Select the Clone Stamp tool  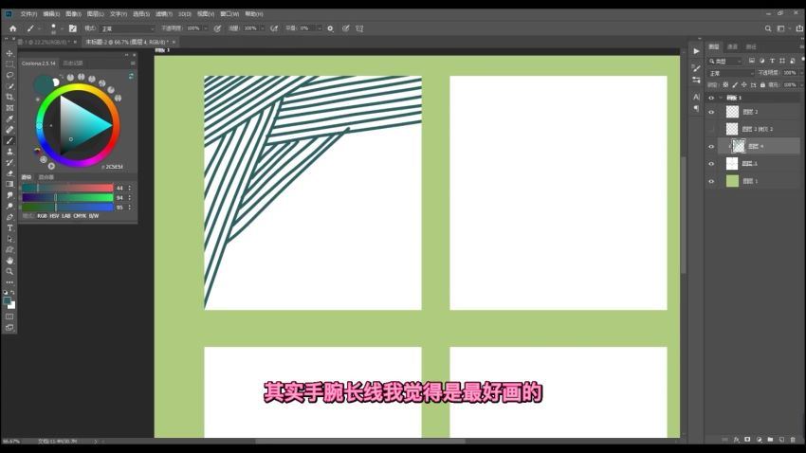[x=9, y=152]
